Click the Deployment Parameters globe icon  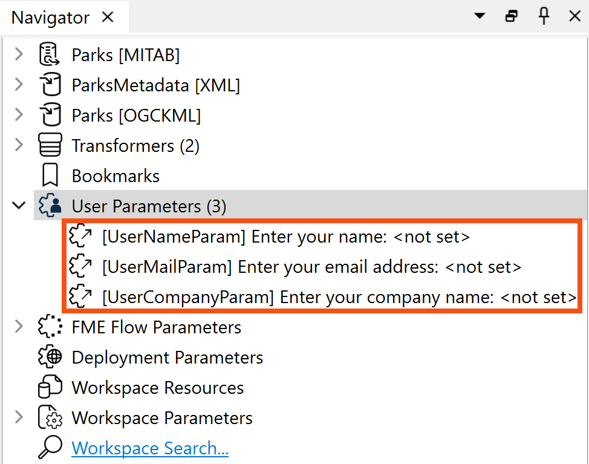coord(50,357)
